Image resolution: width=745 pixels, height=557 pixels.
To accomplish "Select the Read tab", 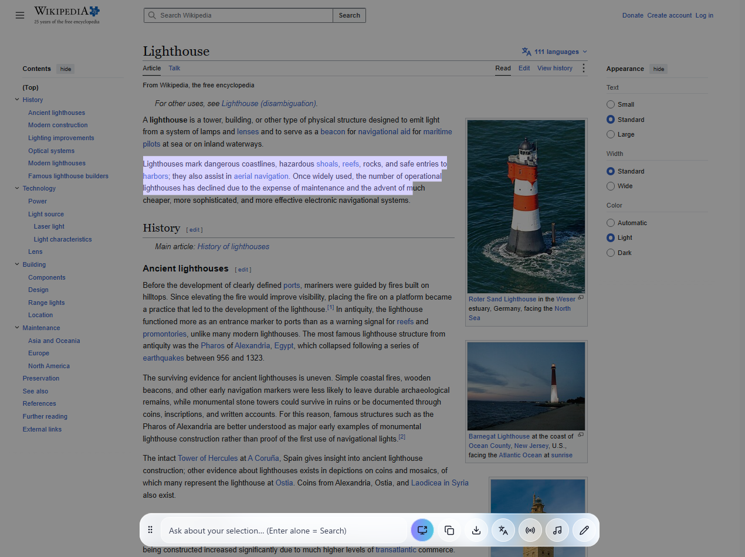I will coord(503,68).
